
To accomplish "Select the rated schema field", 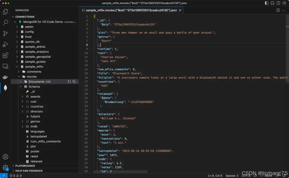I will tap(34, 156).
